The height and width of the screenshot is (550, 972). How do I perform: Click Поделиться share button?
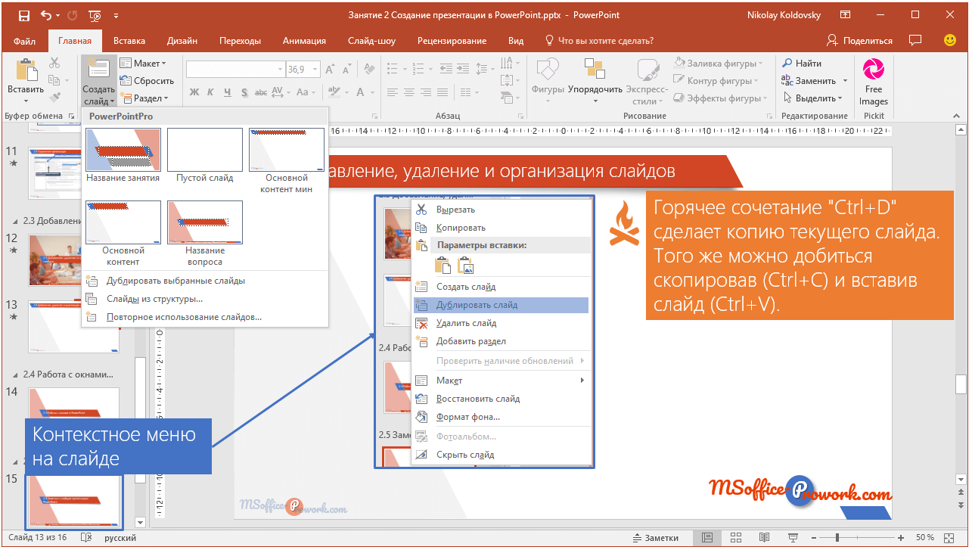[x=860, y=40]
